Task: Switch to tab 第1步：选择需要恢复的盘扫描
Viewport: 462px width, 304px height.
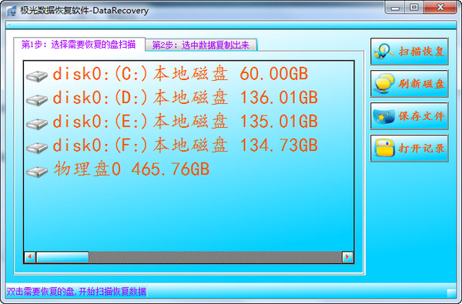Action: [79, 45]
